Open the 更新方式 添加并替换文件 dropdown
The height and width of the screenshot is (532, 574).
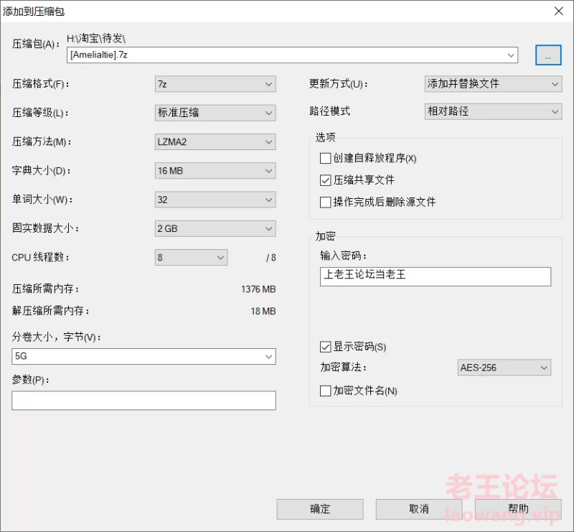pyautogui.click(x=493, y=84)
